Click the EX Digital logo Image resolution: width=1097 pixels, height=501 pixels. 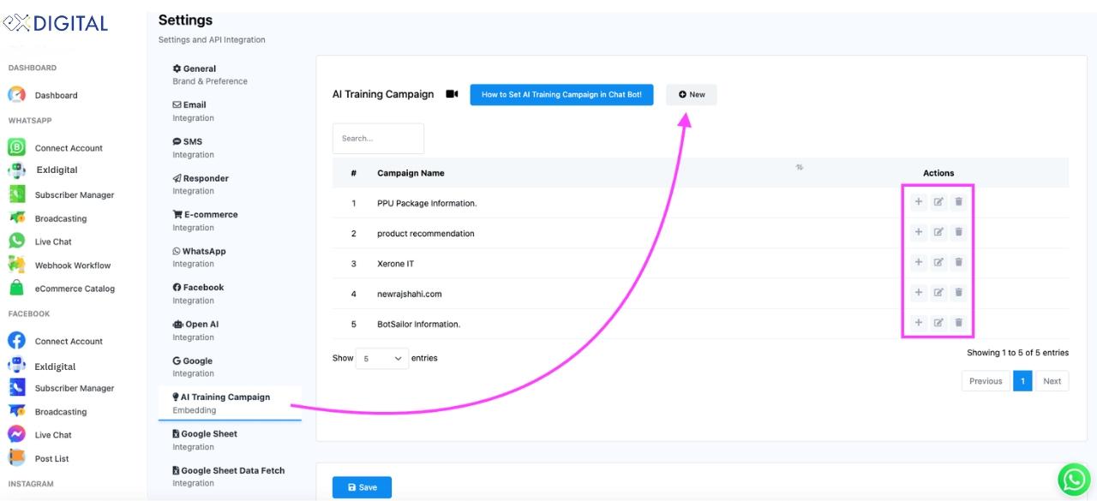coord(55,23)
